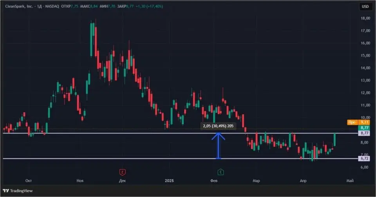Click the 9,11 pre-market price tag

pos(364,122)
